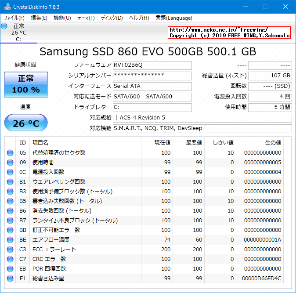Click the CrystalDiskInfo app icon in title bar

click(7, 7)
